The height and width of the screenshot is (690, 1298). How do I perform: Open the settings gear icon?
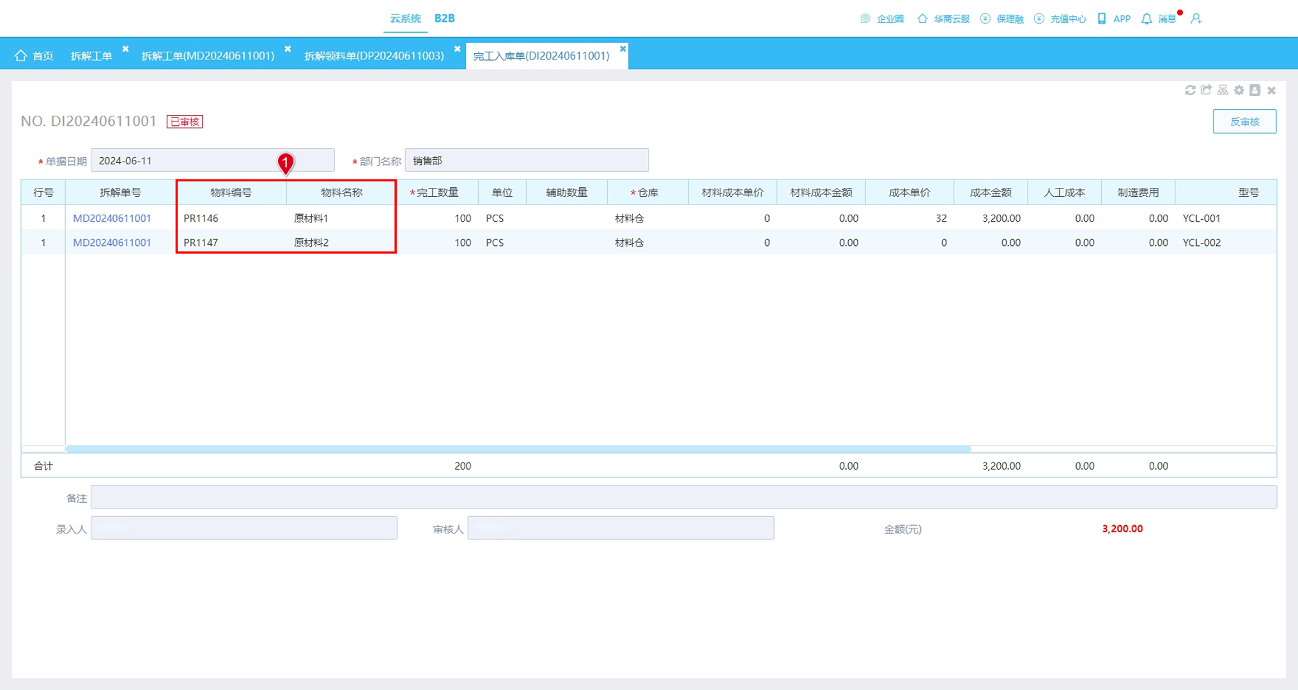point(1239,90)
